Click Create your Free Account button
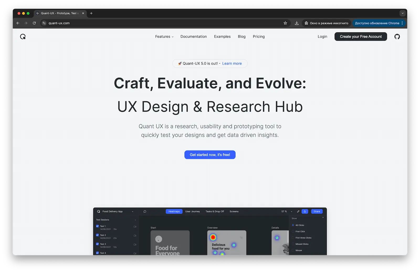 click(x=361, y=36)
